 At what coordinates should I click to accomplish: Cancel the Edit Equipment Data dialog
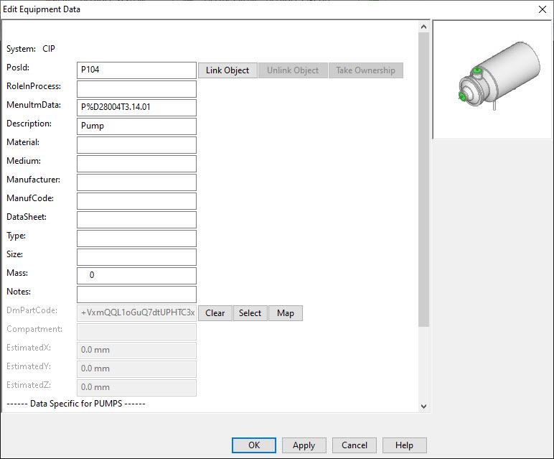(355, 445)
